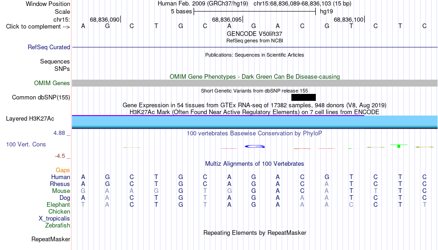Screen dimensions: 438x250
Task: Click the Human alignment row label
Action: pos(60,177)
